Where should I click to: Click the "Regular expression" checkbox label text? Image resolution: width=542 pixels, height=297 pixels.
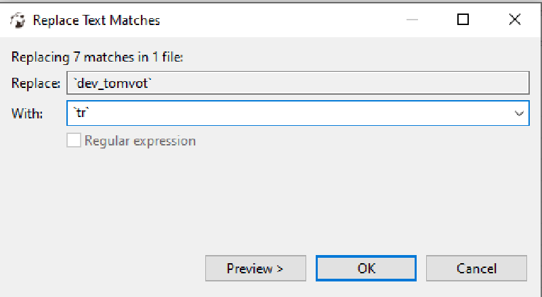point(140,141)
